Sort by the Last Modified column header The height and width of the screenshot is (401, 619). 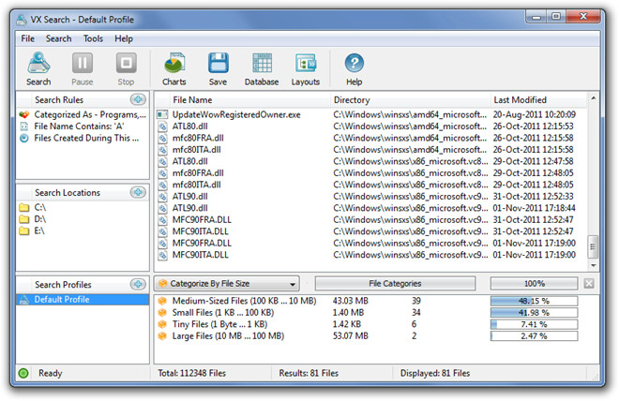click(x=520, y=99)
